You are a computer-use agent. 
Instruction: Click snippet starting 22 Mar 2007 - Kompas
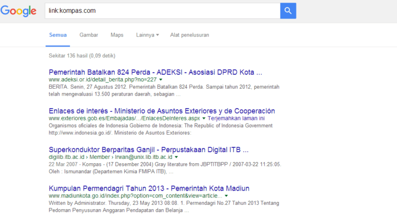165,168
